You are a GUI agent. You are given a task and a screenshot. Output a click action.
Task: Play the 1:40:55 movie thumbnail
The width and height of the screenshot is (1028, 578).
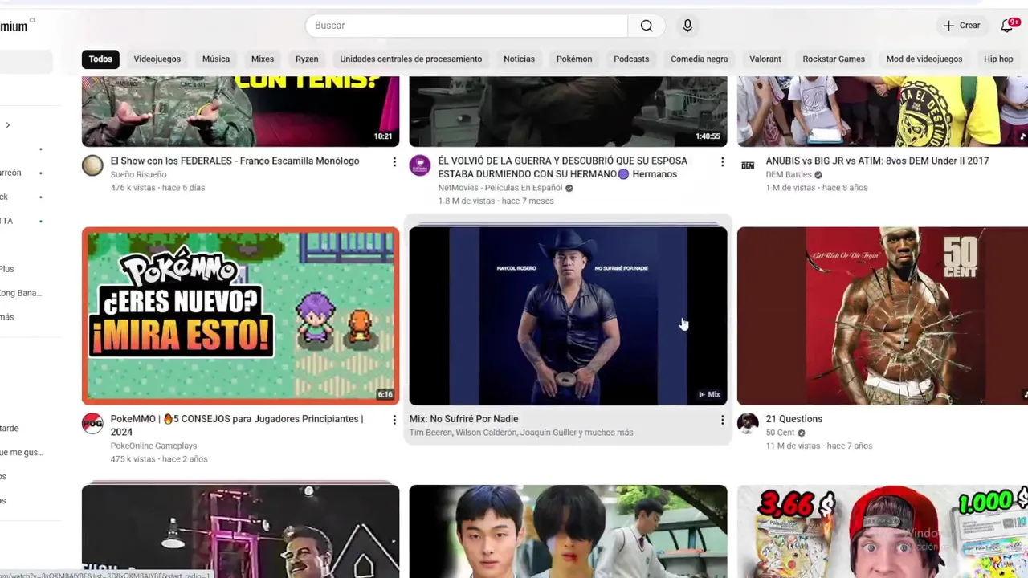click(x=568, y=112)
